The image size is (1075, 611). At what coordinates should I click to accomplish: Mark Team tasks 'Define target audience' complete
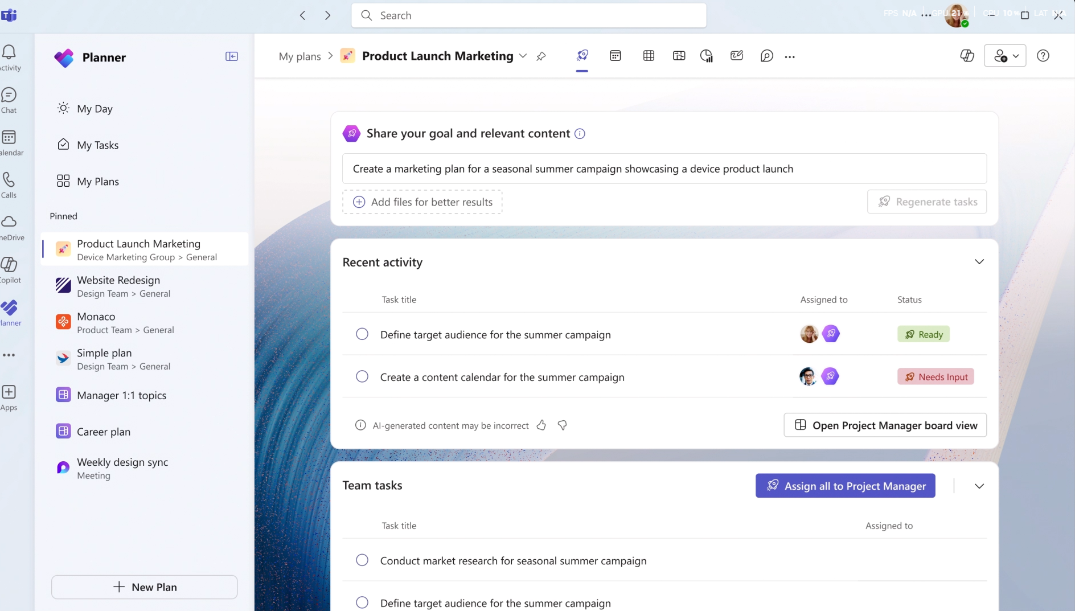point(362,602)
